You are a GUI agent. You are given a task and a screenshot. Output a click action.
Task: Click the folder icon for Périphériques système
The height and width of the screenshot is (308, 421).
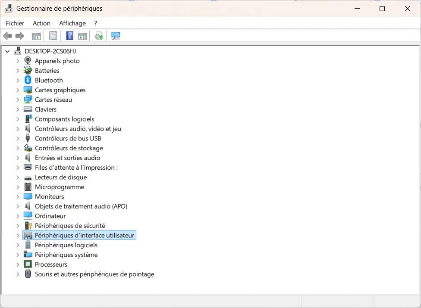click(28, 254)
